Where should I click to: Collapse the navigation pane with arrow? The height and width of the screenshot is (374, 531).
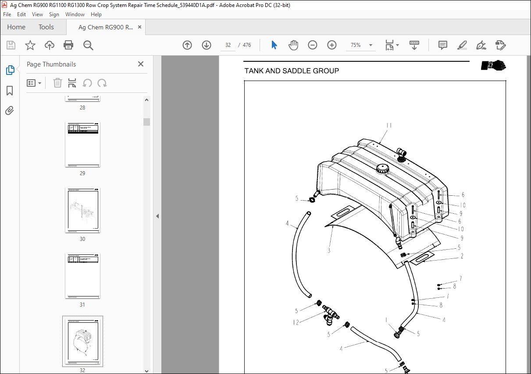coord(157,216)
